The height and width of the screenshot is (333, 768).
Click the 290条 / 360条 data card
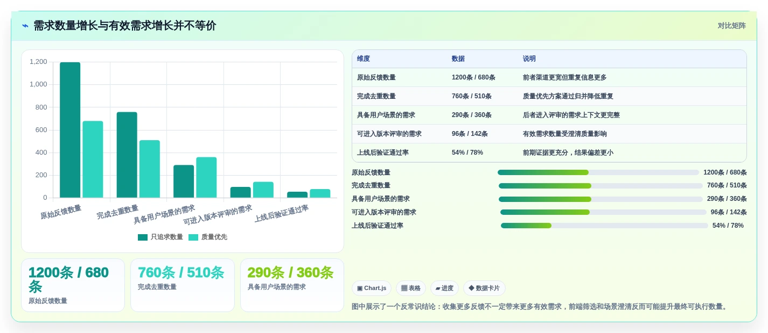(292, 285)
